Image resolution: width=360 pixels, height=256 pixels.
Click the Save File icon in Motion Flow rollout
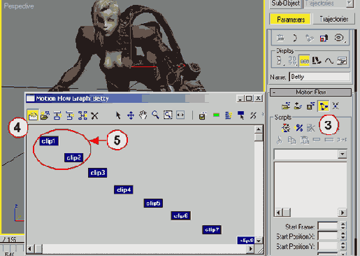click(310, 106)
